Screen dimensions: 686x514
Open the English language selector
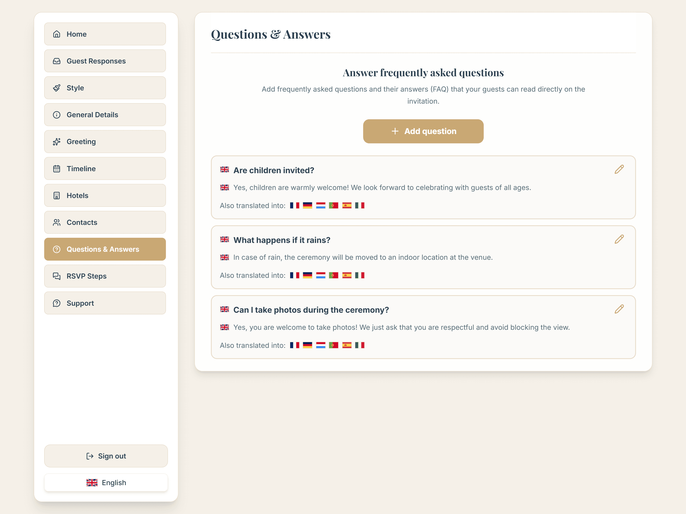[x=106, y=482]
